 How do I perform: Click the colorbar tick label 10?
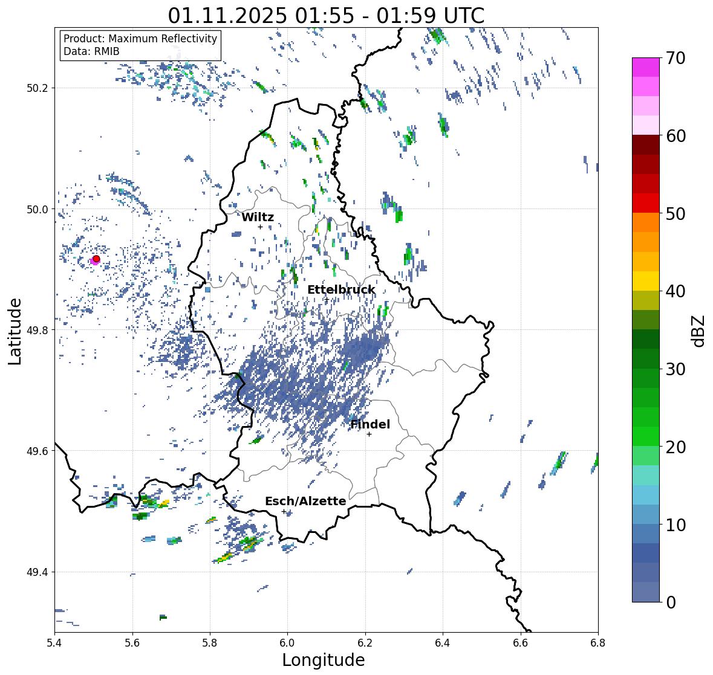[x=676, y=525]
